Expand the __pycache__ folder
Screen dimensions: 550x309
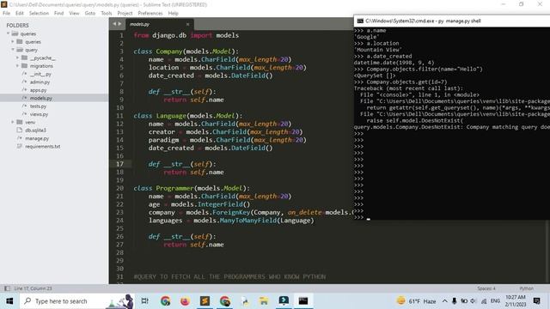coord(17,58)
